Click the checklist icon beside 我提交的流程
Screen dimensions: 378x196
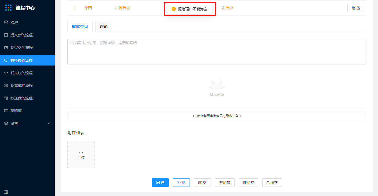pos(6,48)
